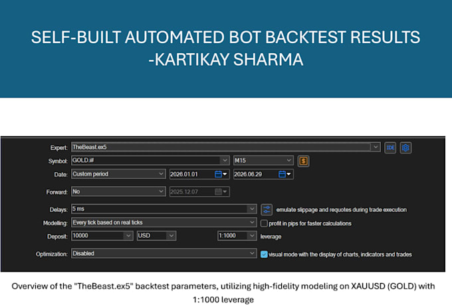Image resolution: width=452 pixels, height=305 pixels.
Task: Open the IDE editor button
Action: 390,148
